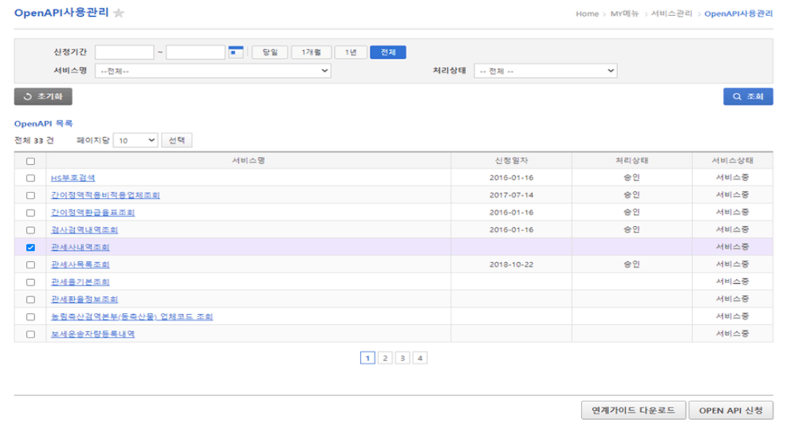Select the 1개월 period filter
The image size is (810, 435).
311,53
